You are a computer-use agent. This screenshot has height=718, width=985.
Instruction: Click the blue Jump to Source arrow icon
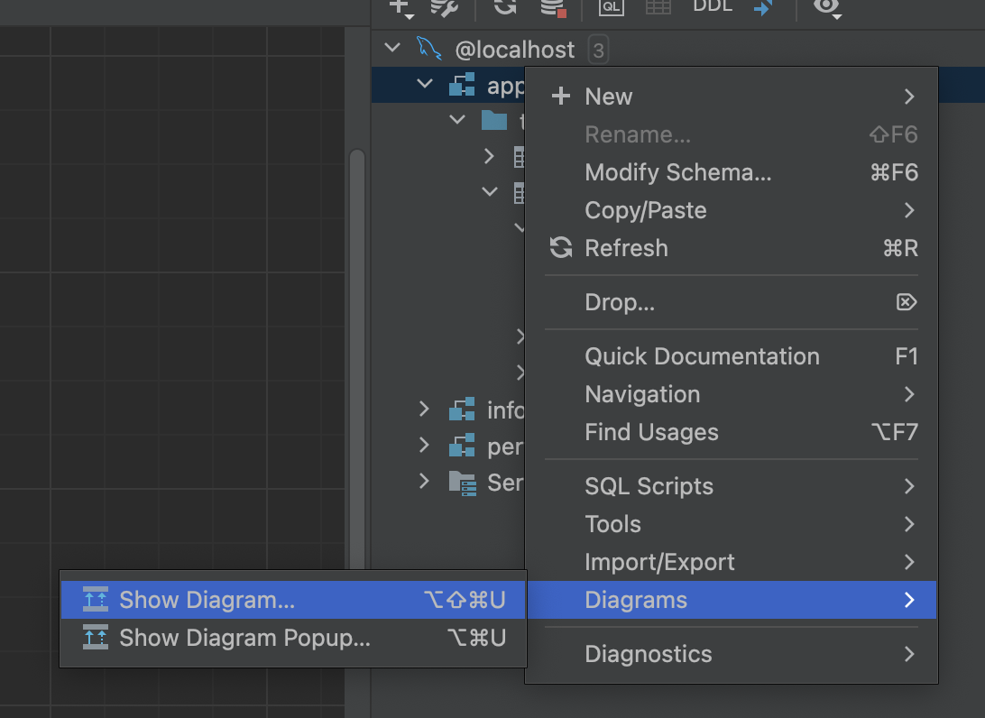[x=764, y=7]
